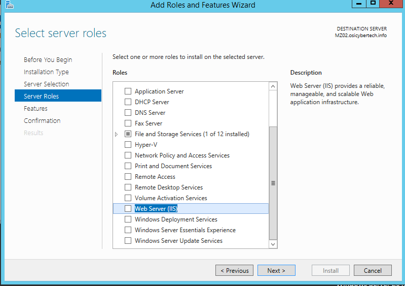The width and height of the screenshot is (405, 286).
Task: Go to Before You Begin step
Action: 48,59
